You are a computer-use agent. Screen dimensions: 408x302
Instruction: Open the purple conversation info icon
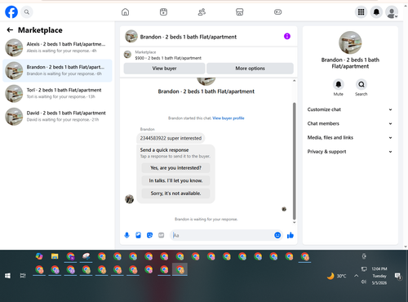[x=287, y=36]
